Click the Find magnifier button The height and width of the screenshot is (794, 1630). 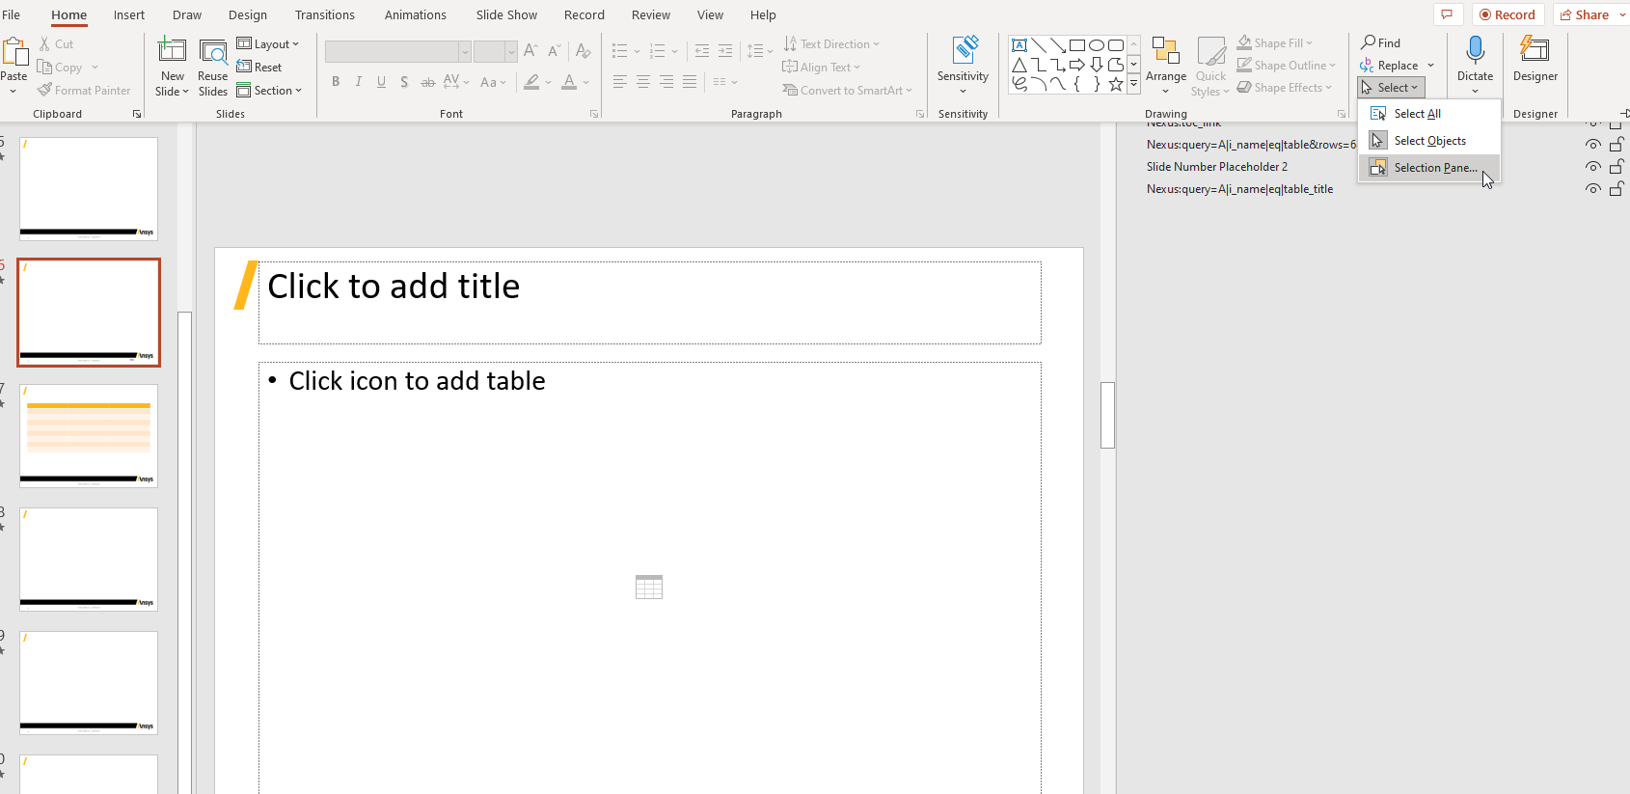coord(1380,42)
